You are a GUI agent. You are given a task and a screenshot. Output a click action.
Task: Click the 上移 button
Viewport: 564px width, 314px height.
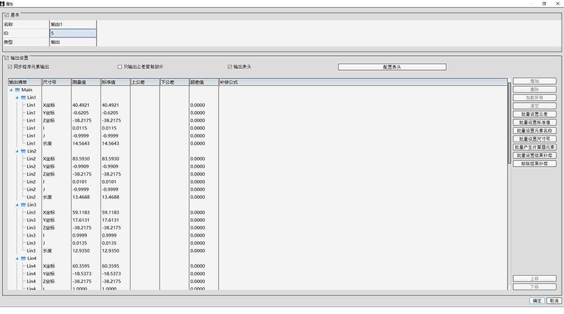click(x=535, y=279)
